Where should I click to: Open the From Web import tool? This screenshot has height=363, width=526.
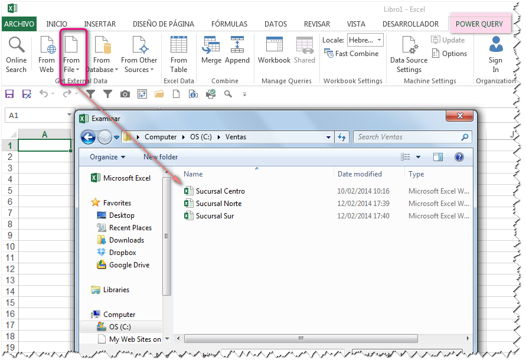coord(46,53)
